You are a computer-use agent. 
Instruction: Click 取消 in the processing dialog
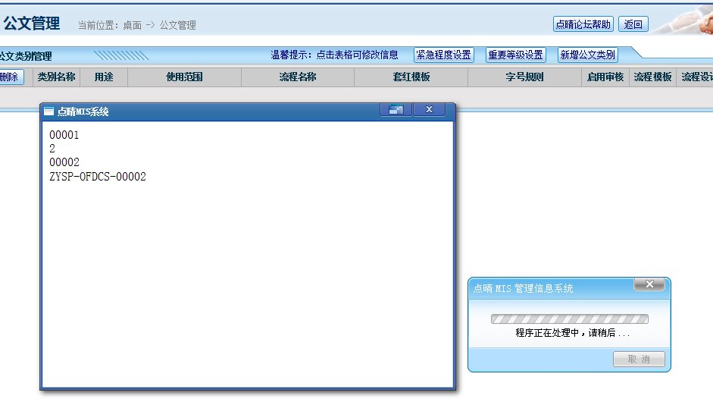click(639, 360)
